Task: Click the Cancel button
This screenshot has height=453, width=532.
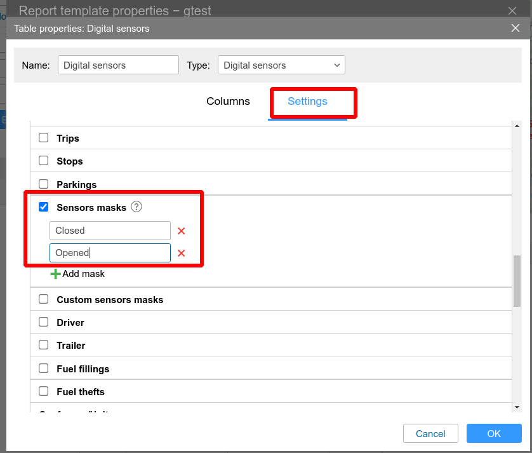Action: 430,433
